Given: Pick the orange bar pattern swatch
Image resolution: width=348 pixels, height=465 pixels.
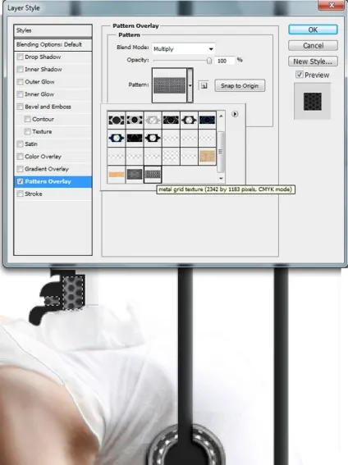Looking at the screenshot, I should click(117, 175).
